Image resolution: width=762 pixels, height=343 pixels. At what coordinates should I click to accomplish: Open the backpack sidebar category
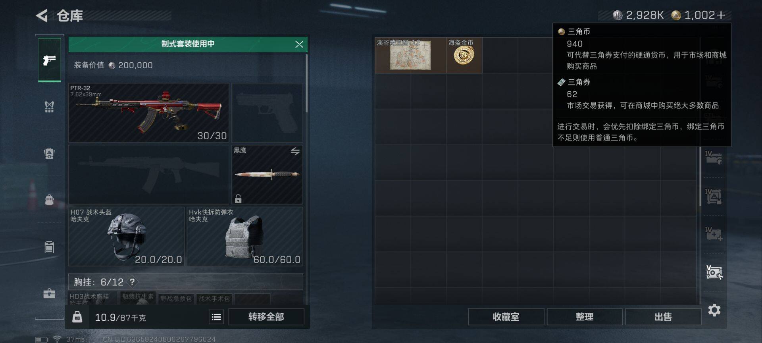49,200
